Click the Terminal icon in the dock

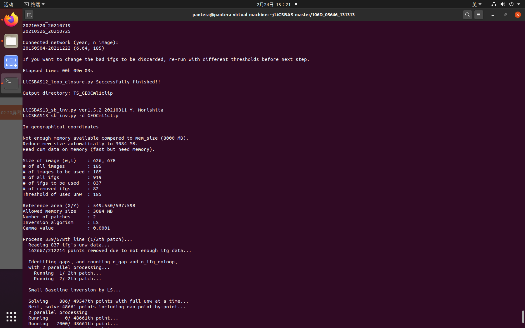click(x=11, y=83)
